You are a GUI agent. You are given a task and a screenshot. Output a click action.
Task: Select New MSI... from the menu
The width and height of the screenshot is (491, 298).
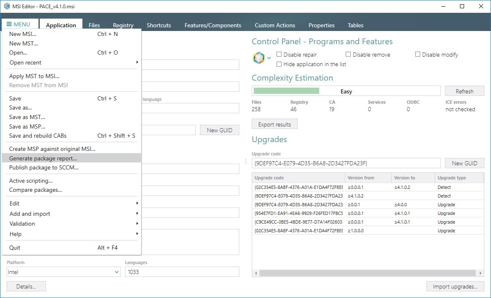tap(71, 34)
